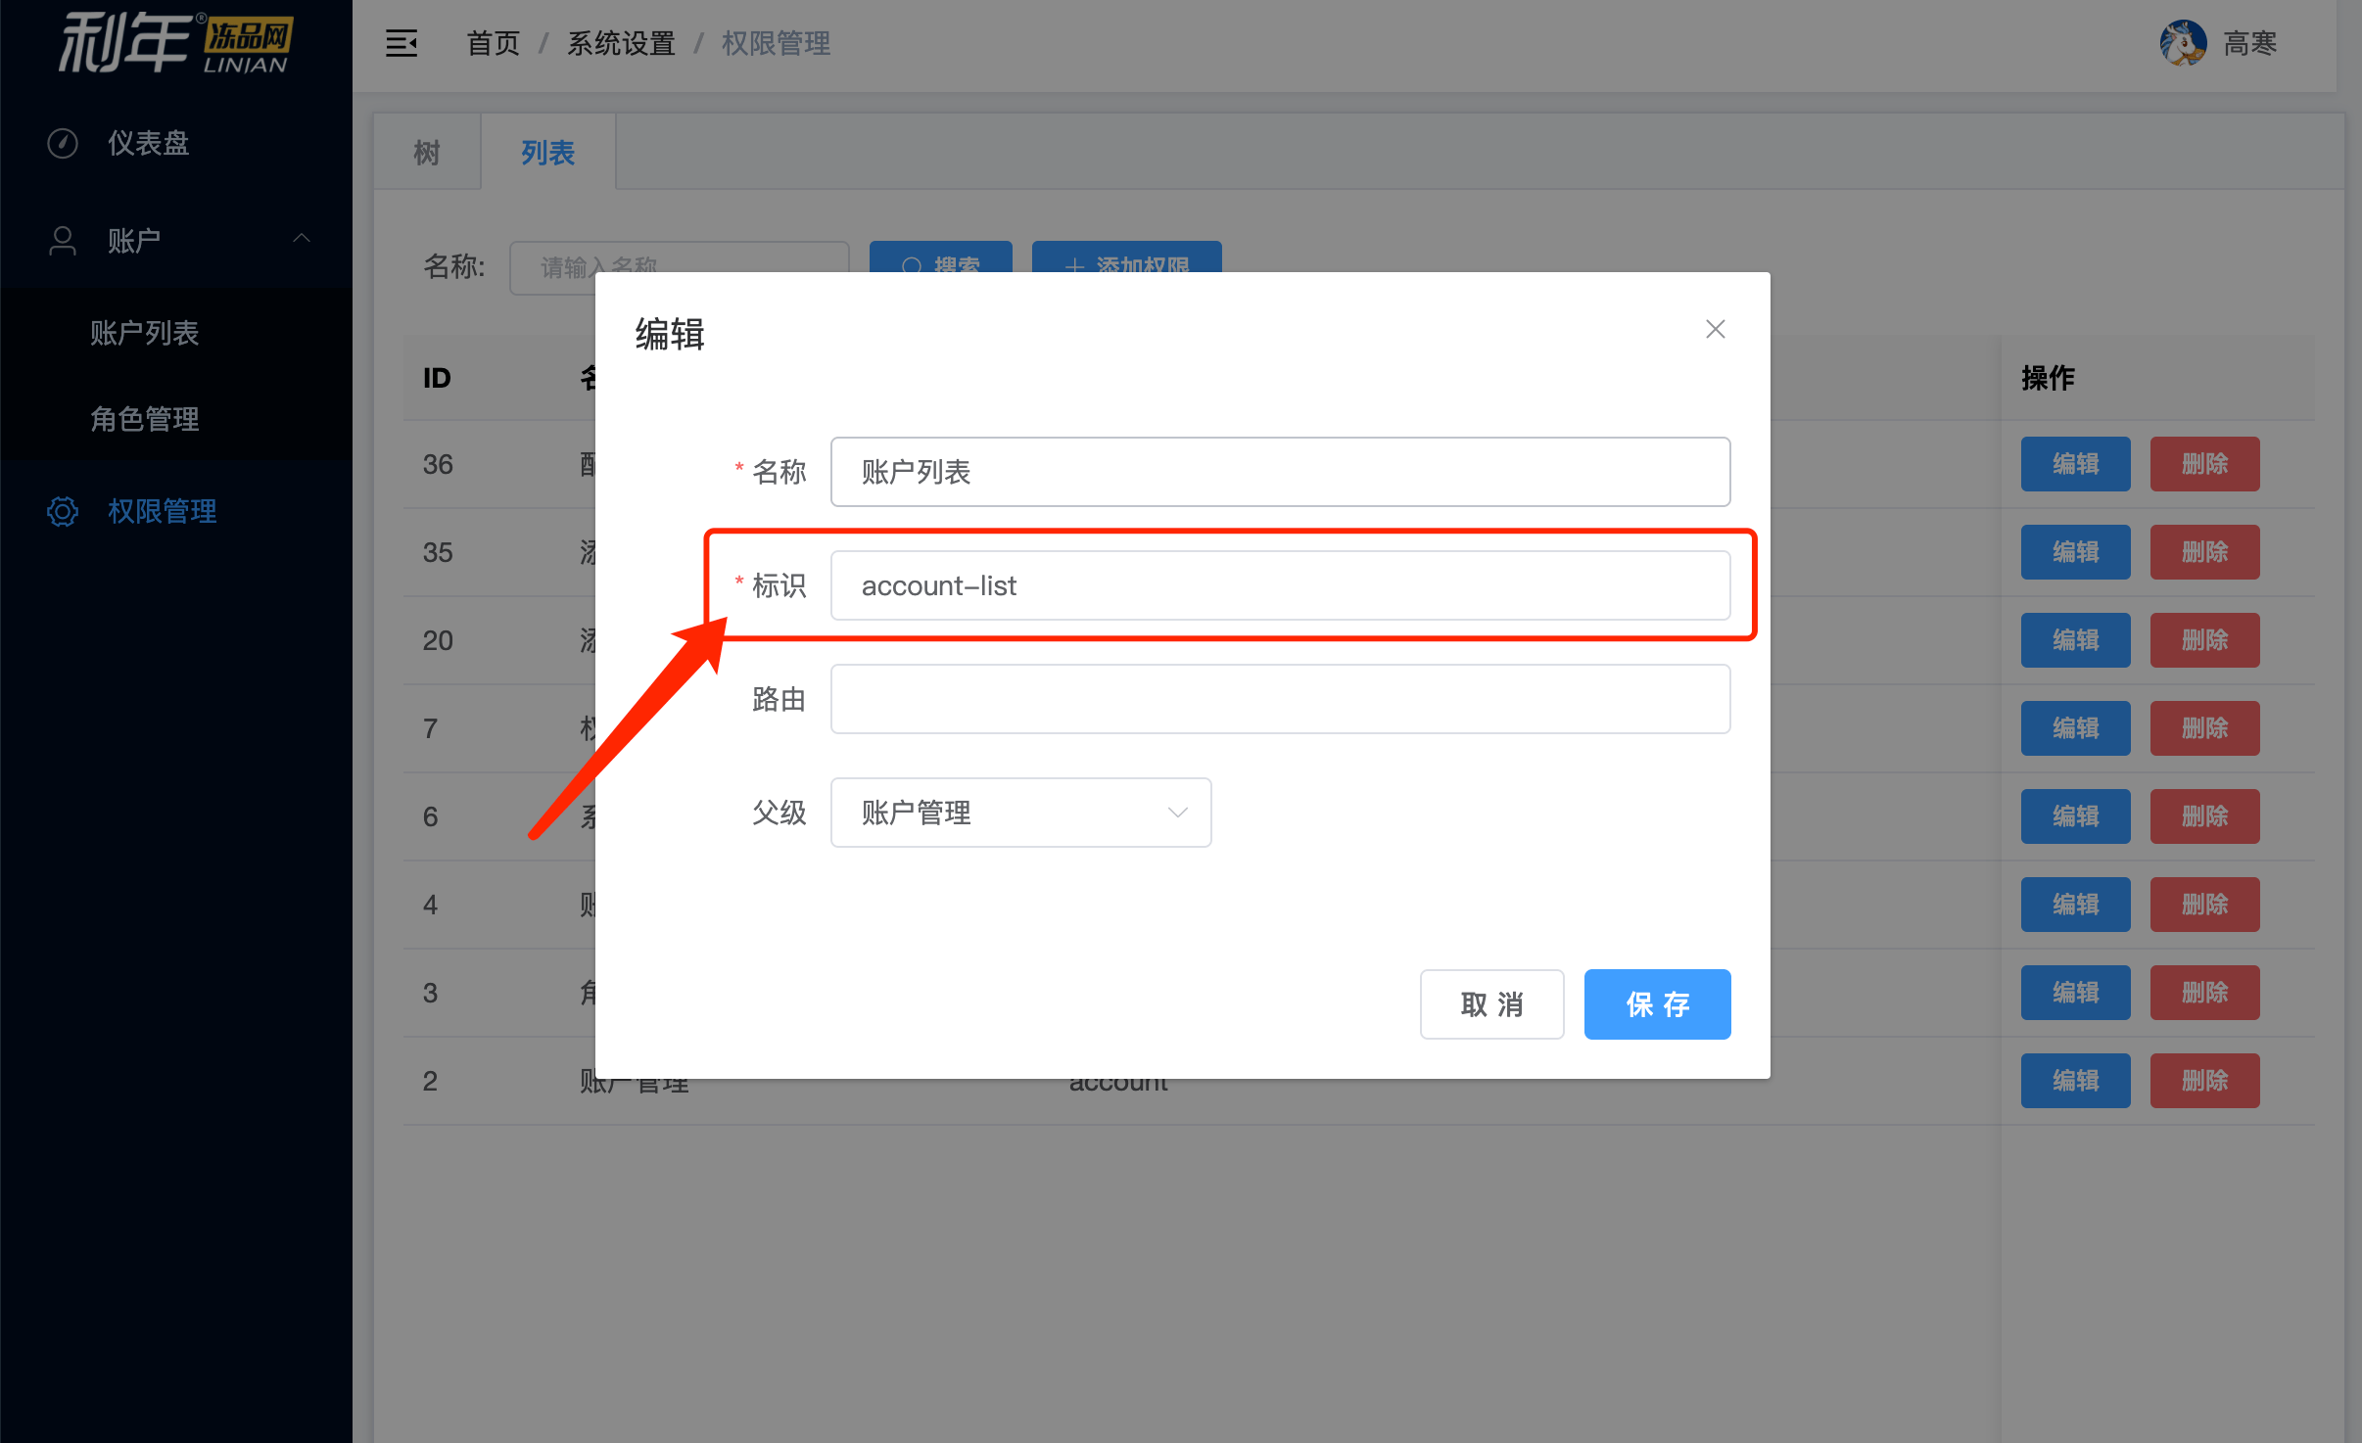Toggle the sidebar with the hamburger icon
The width and height of the screenshot is (2362, 1443).
402,43
